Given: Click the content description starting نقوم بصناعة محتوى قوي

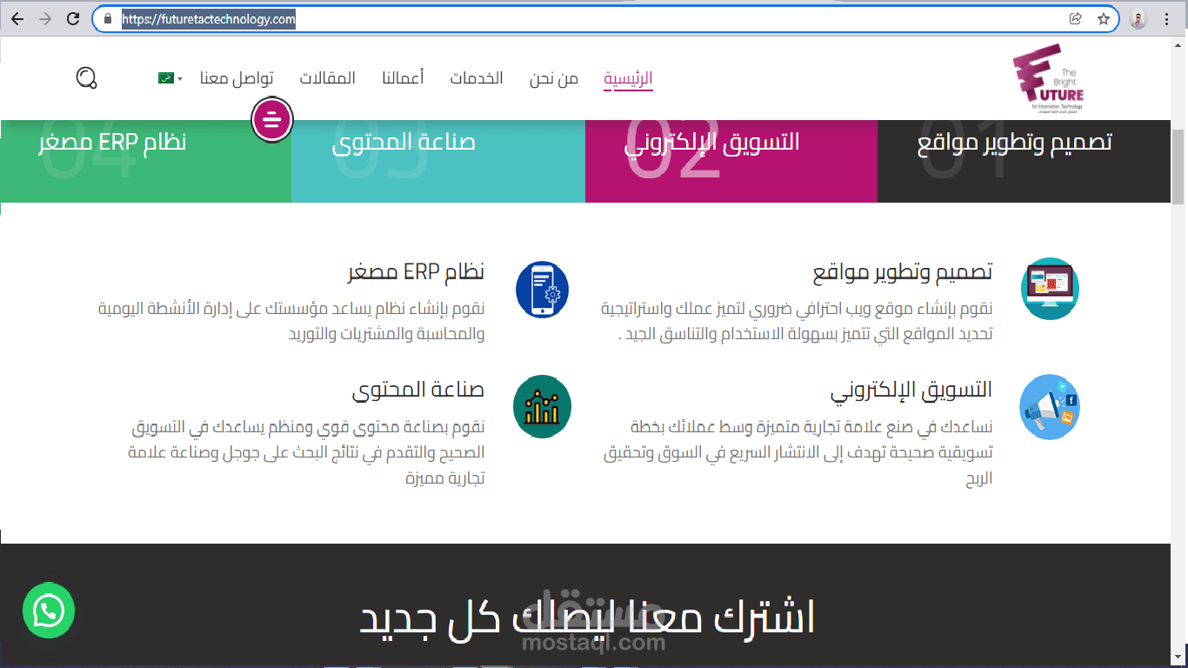Looking at the screenshot, I should (x=306, y=452).
